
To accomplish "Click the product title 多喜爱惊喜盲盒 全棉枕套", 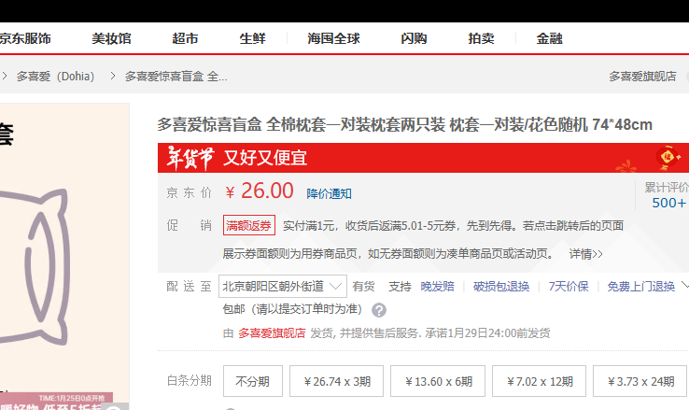I will (404, 125).
